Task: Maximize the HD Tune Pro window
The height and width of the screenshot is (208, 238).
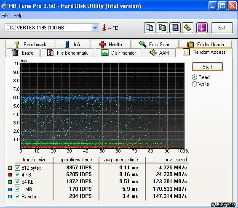Action: (x=222, y=6)
